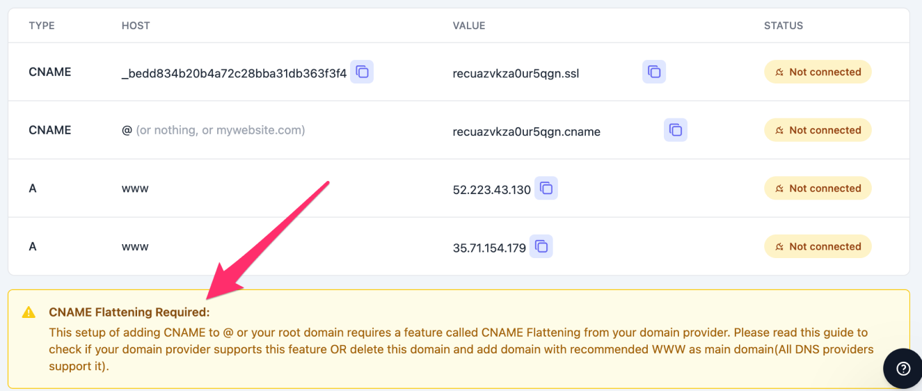Click the _bedd834b20b4a72c28bba31db363f3f4 host text
This screenshot has width=922, height=391.
[234, 73]
